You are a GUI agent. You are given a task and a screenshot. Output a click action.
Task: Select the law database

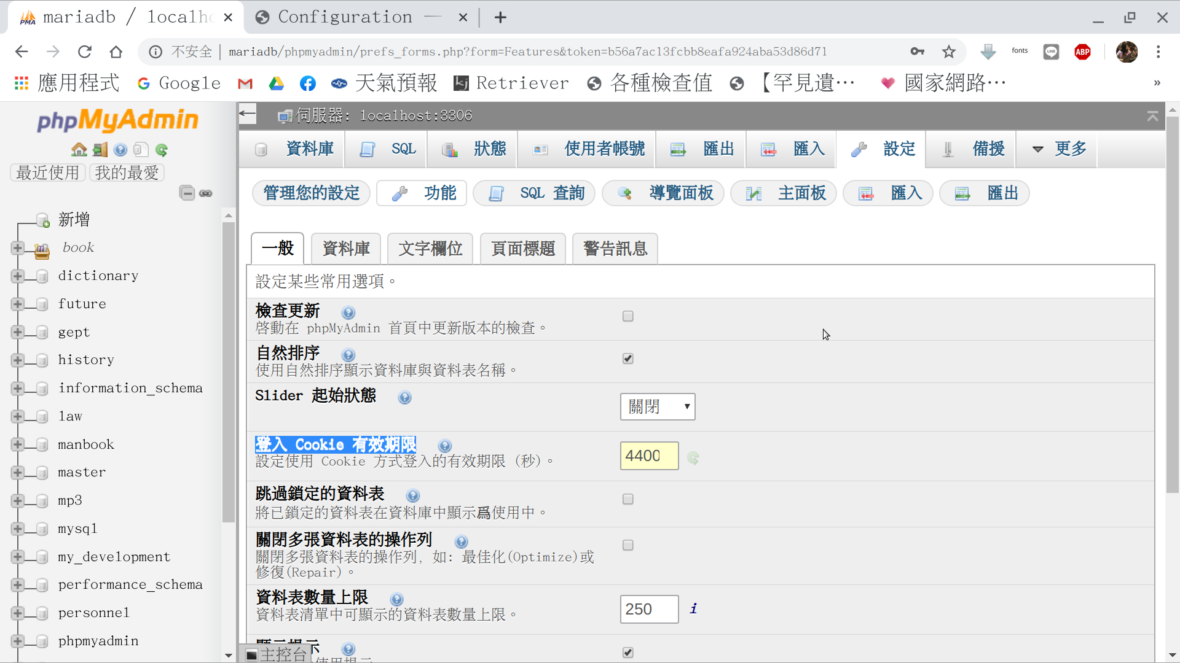tap(70, 416)
